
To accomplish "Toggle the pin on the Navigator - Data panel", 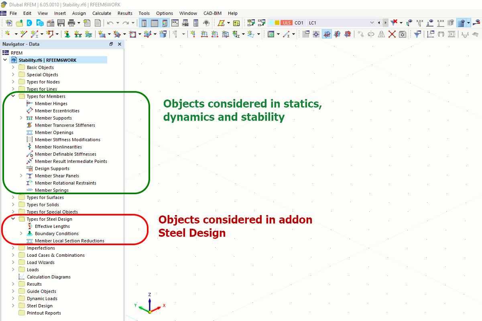I will click(111, 44).
